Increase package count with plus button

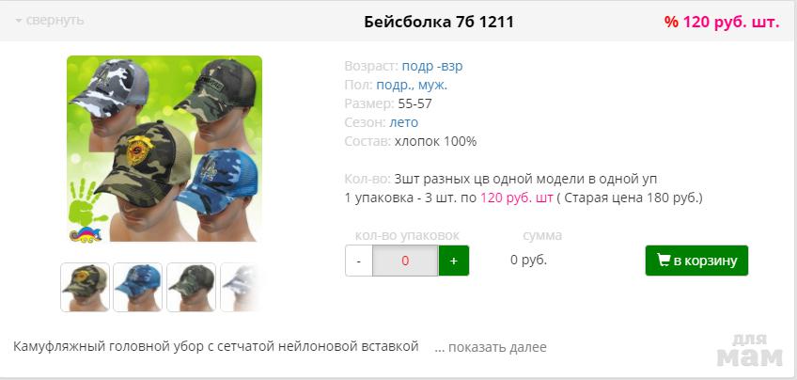pyautogui.click(x=454, y=261)
